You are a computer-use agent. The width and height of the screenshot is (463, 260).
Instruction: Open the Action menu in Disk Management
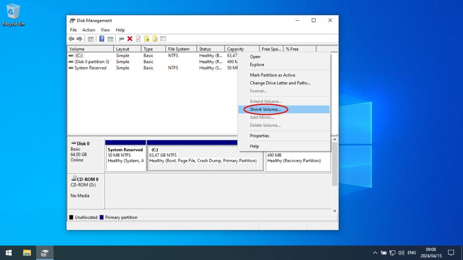(x=89, y=30)
